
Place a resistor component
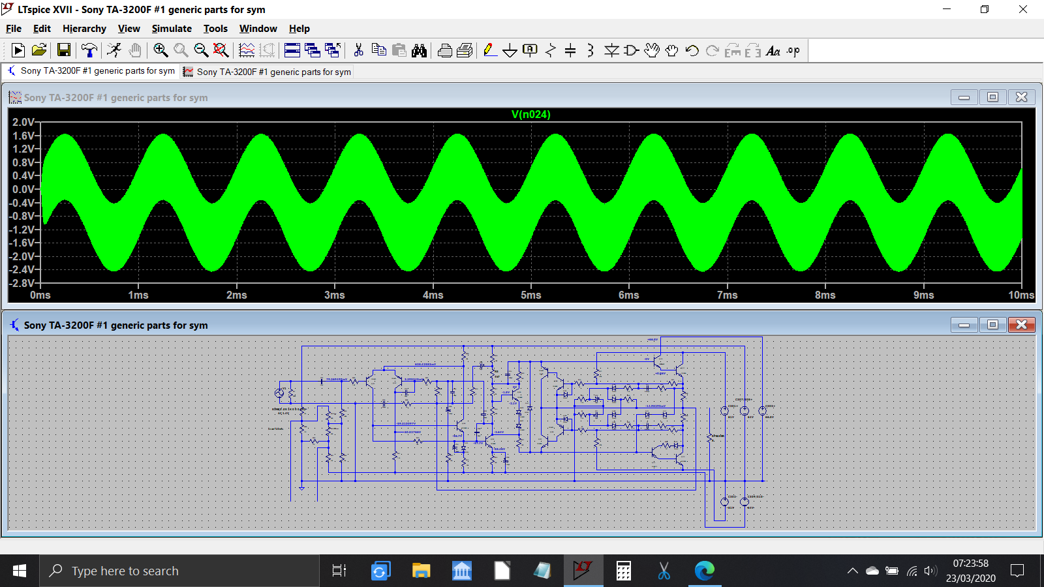coord(551,50)
